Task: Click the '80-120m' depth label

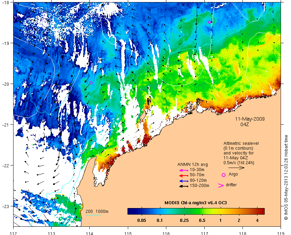Action: (x=198, y=180)
